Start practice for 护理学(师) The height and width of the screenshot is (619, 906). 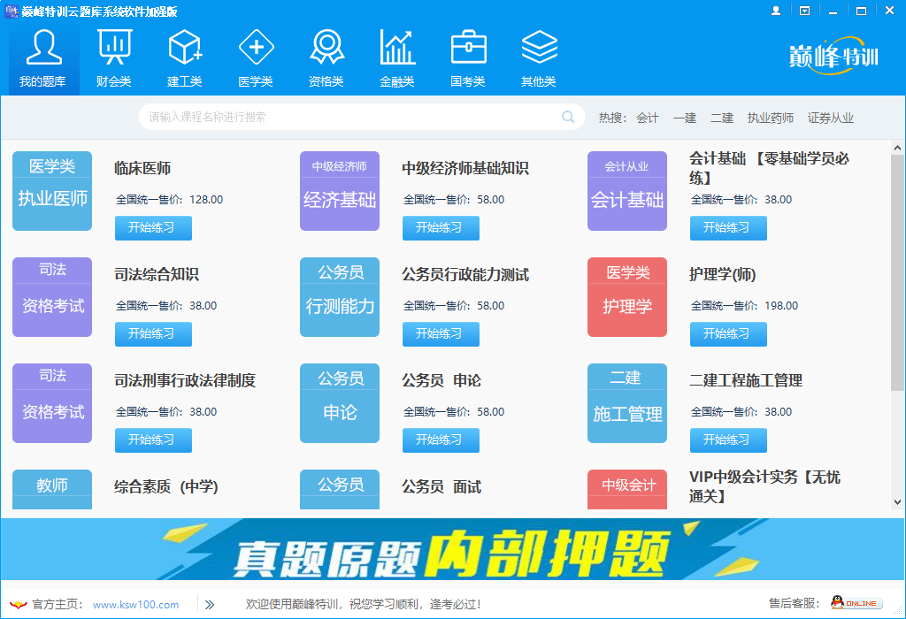tap(728, 334)
